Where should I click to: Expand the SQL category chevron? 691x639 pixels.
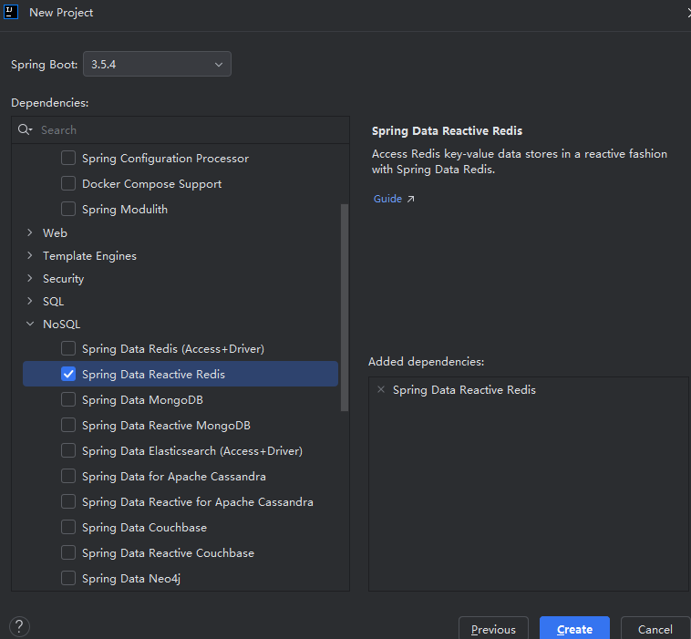point(30,302)
